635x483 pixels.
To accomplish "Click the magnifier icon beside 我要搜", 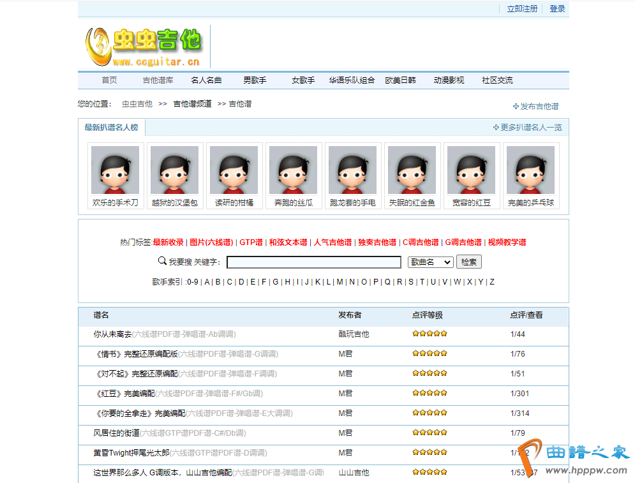I will coord(162,261).
